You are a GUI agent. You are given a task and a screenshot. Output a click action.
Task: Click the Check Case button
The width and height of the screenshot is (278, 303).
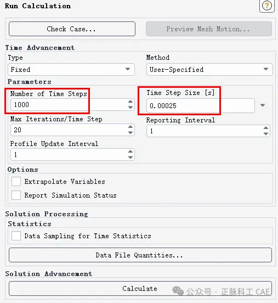(72, 29)
